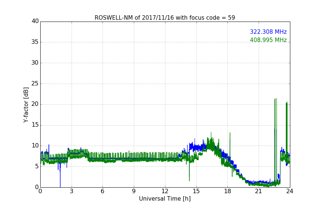Click the y-axis tick label '15'
This screenshot has height=214, width=322.
[35, 125]
